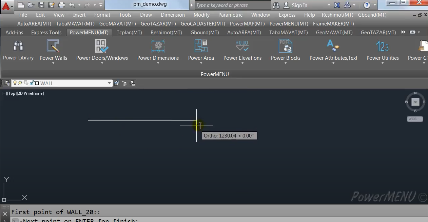This screenshot has width=428, height=222.
Task: Switch to Tcplan(MT) ribbon tab
Action: point(129,32)
